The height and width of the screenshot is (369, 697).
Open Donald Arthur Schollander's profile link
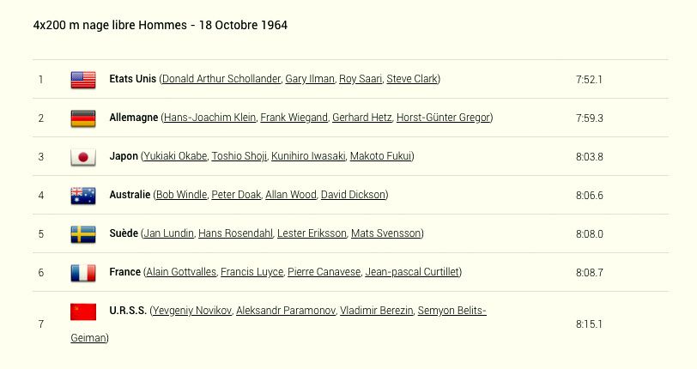(221, 79)
